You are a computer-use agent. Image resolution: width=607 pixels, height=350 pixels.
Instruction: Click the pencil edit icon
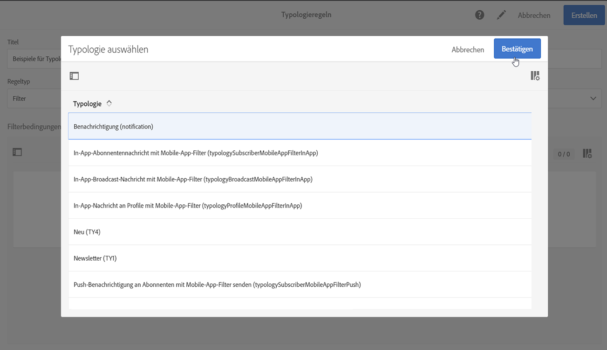[x=501, y=15]
